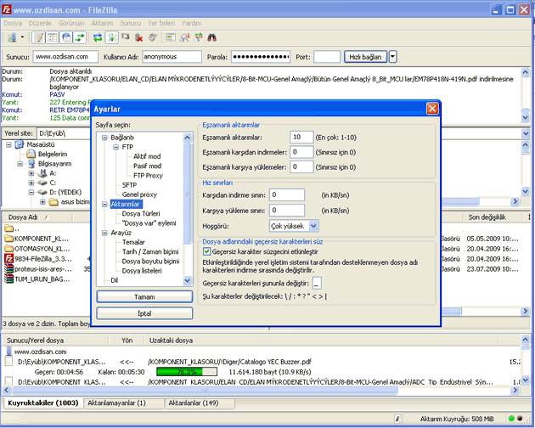This screenshot has height=428, width=535.
Task: Open quick connect history dropdown arrow
Action: click(x=392, y=57)
